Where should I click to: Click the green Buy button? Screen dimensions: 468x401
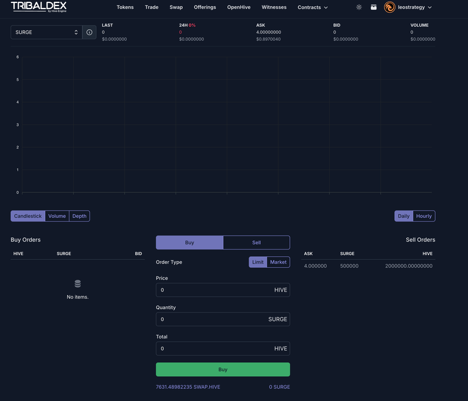pos(222,369)
